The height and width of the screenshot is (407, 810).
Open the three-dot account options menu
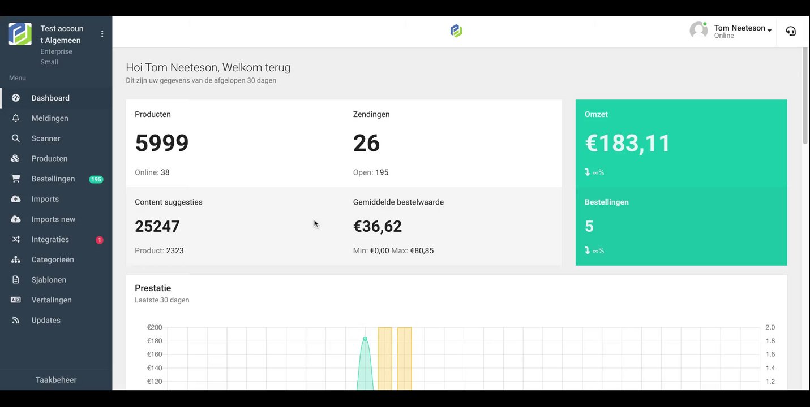pos(102,34)
